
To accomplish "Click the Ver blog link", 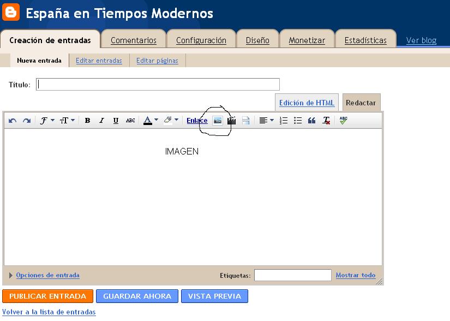I will pos(421,40).
